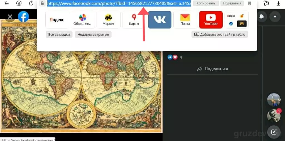Open Недавно закрытые
285x141 pixels.
pyautogui.click(x=93, y=34)
